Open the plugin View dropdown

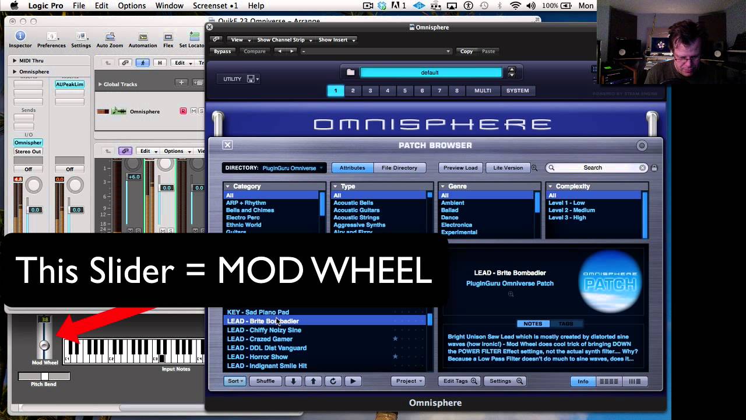coord(239,40)
